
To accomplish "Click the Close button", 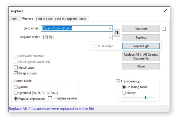I will coord(141,66).
